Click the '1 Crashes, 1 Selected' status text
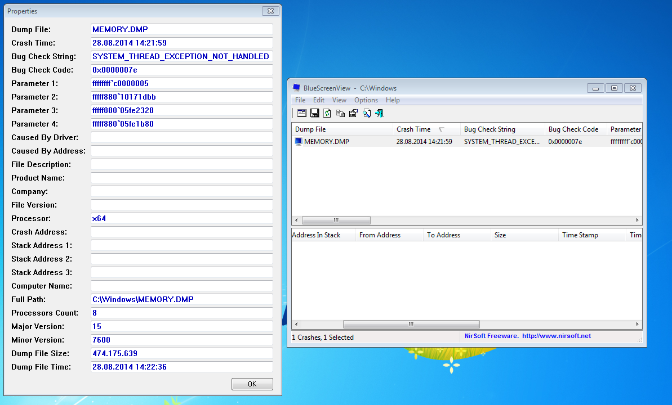 pyautogui.click(x=323, y=337)
